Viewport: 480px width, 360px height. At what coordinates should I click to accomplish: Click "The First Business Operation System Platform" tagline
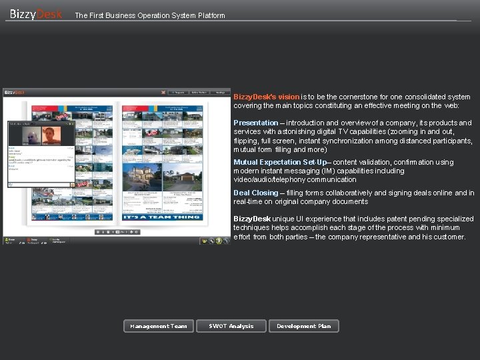150,15
